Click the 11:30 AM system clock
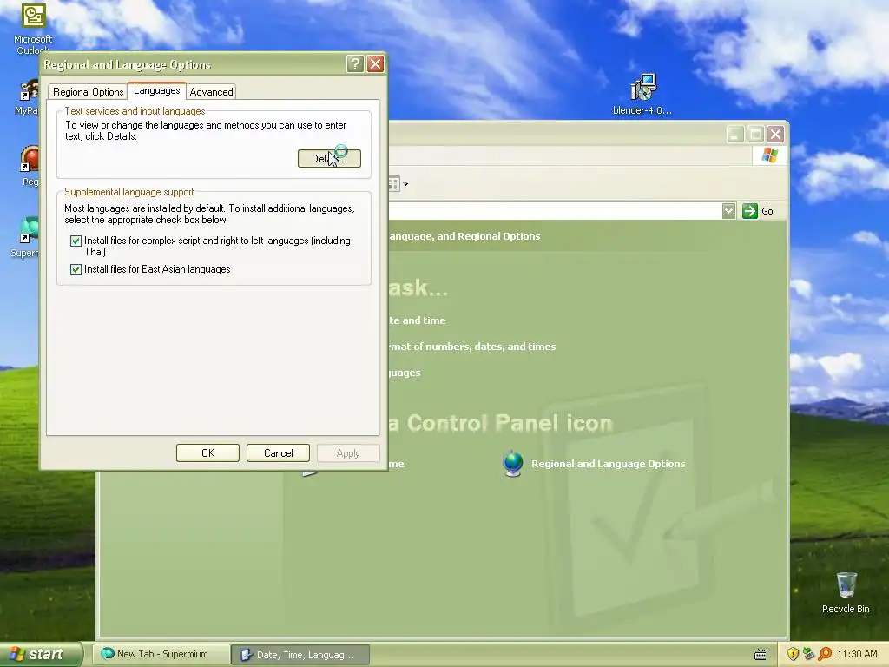 [x=857, y=654]
